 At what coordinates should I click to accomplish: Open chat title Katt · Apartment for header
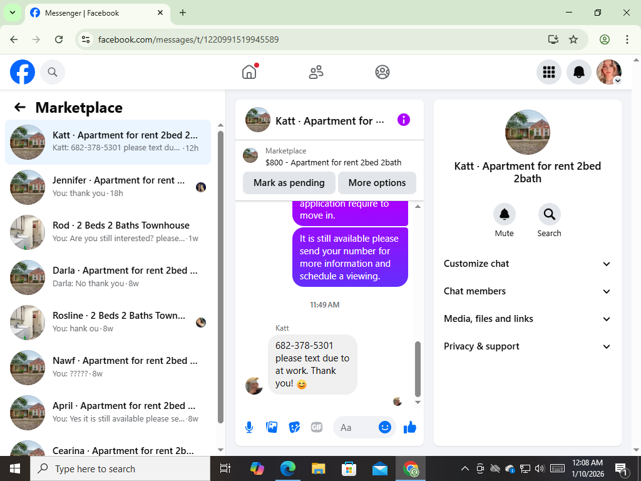330,121
